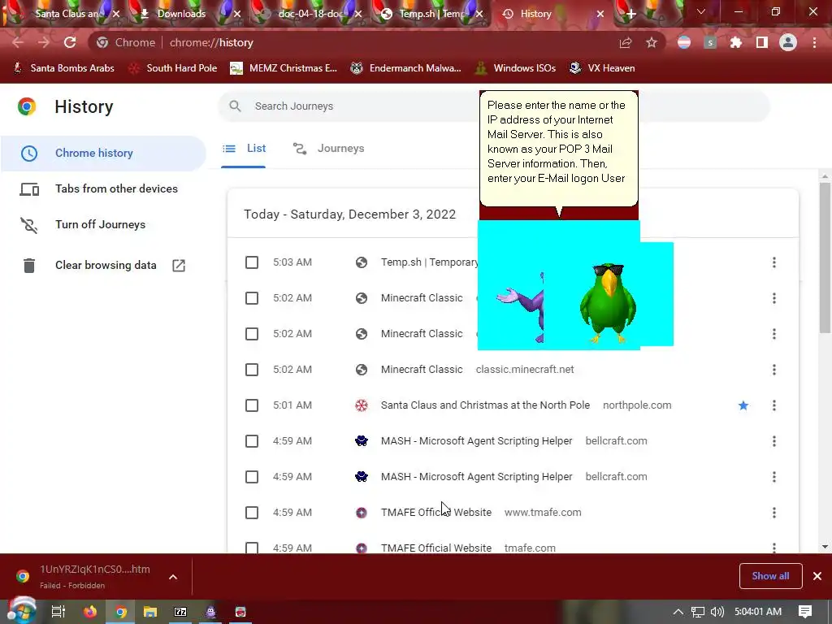The height and width of the screenshot is (624, 832).
Task: Bookmark this page with the star icon
Action: [652, 42]
